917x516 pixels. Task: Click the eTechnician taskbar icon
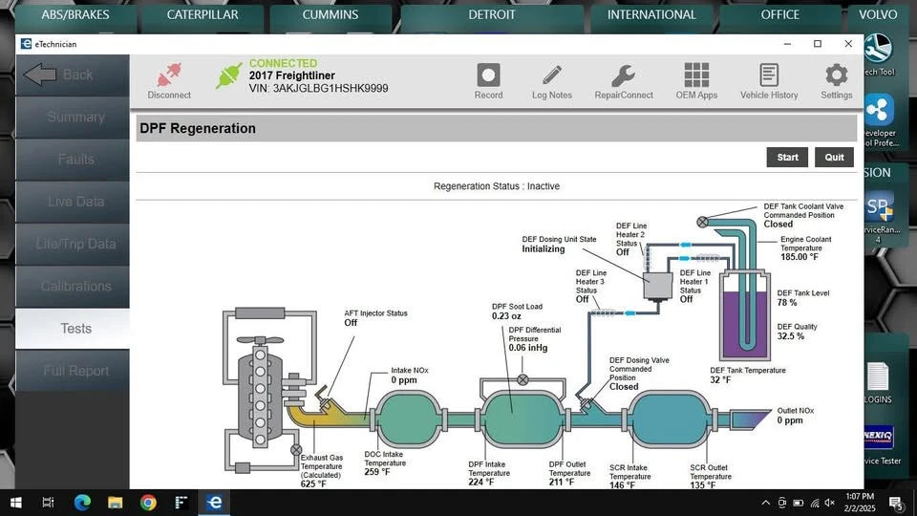pyautogui.click(x=215, y=503)
